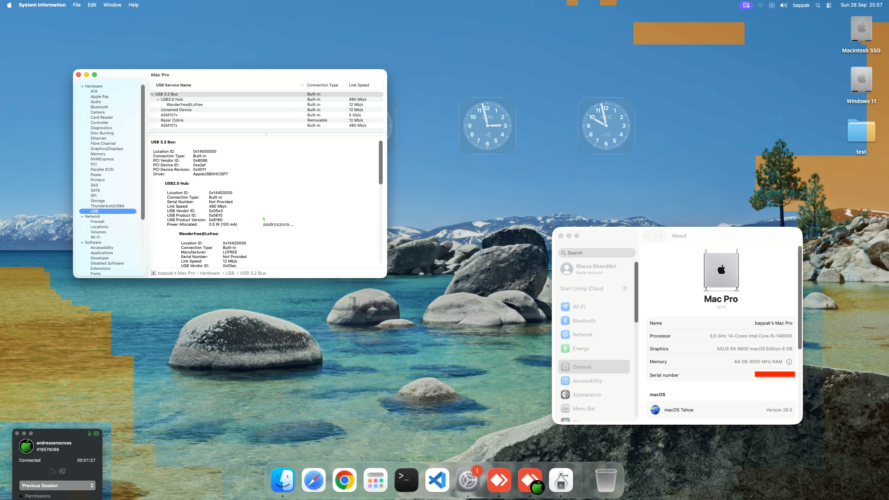Collapse the Hardware section in sidebar

tap(82, 86)
